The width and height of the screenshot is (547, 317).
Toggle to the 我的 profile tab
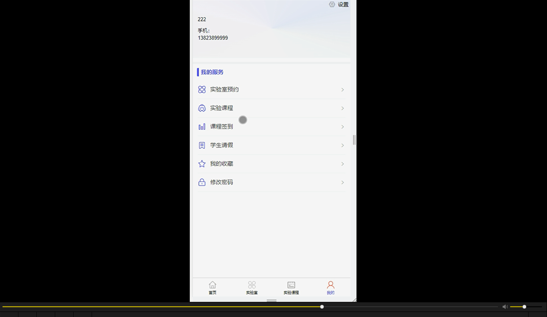pos(330,287)
